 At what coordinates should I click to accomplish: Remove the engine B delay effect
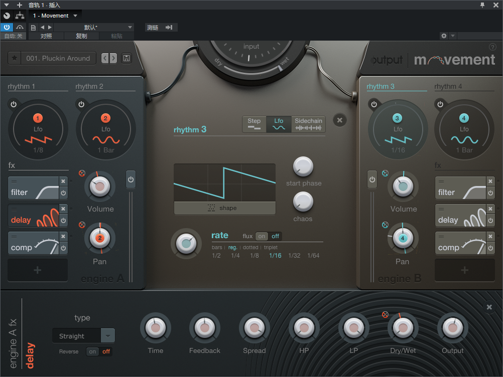coord(490,209)
